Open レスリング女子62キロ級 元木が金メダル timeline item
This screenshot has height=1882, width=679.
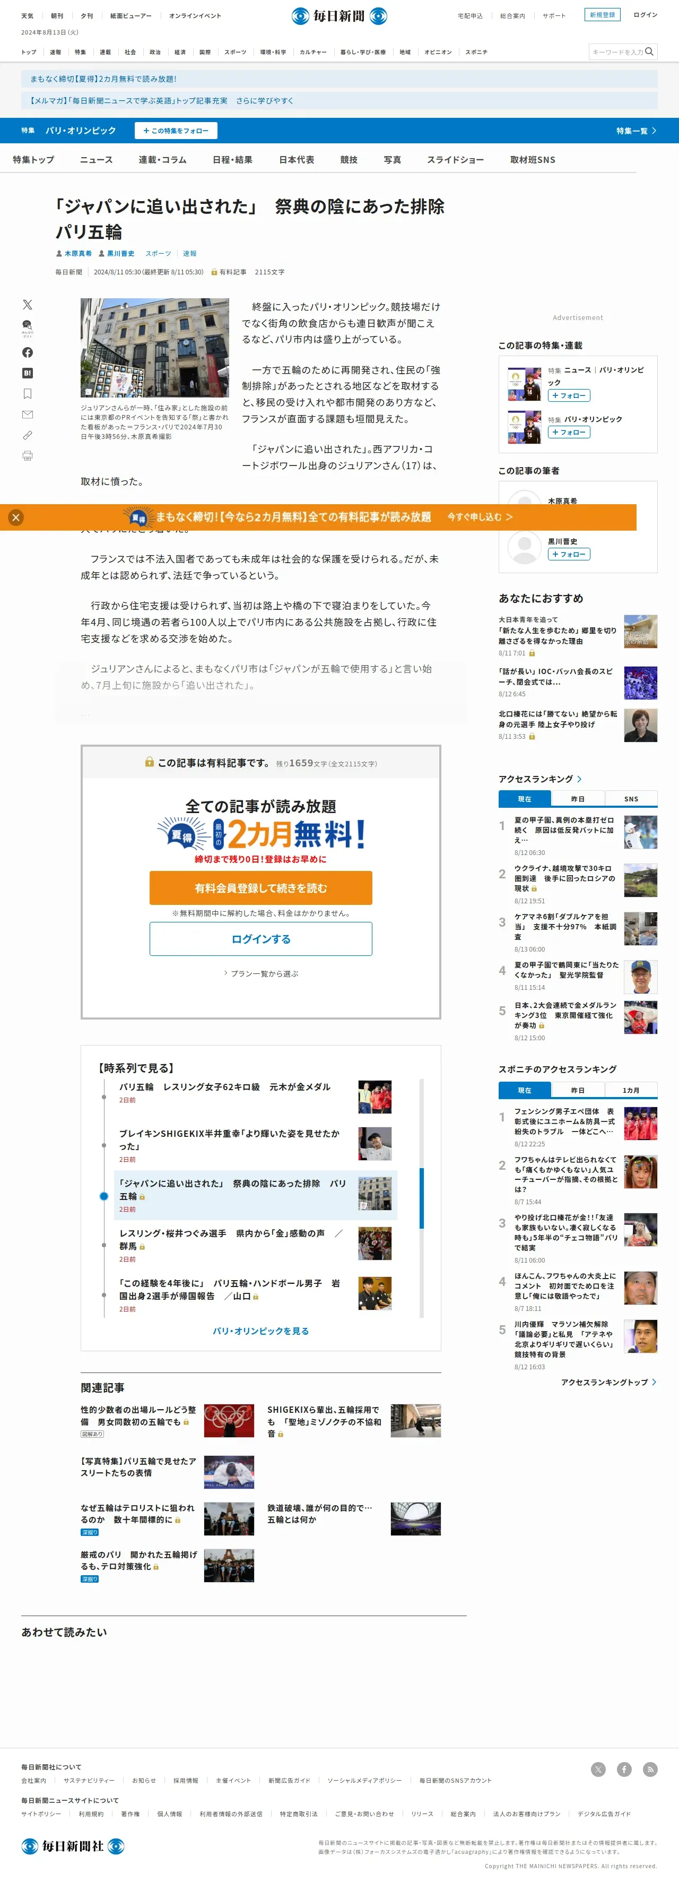click(x=225, y=1086)
